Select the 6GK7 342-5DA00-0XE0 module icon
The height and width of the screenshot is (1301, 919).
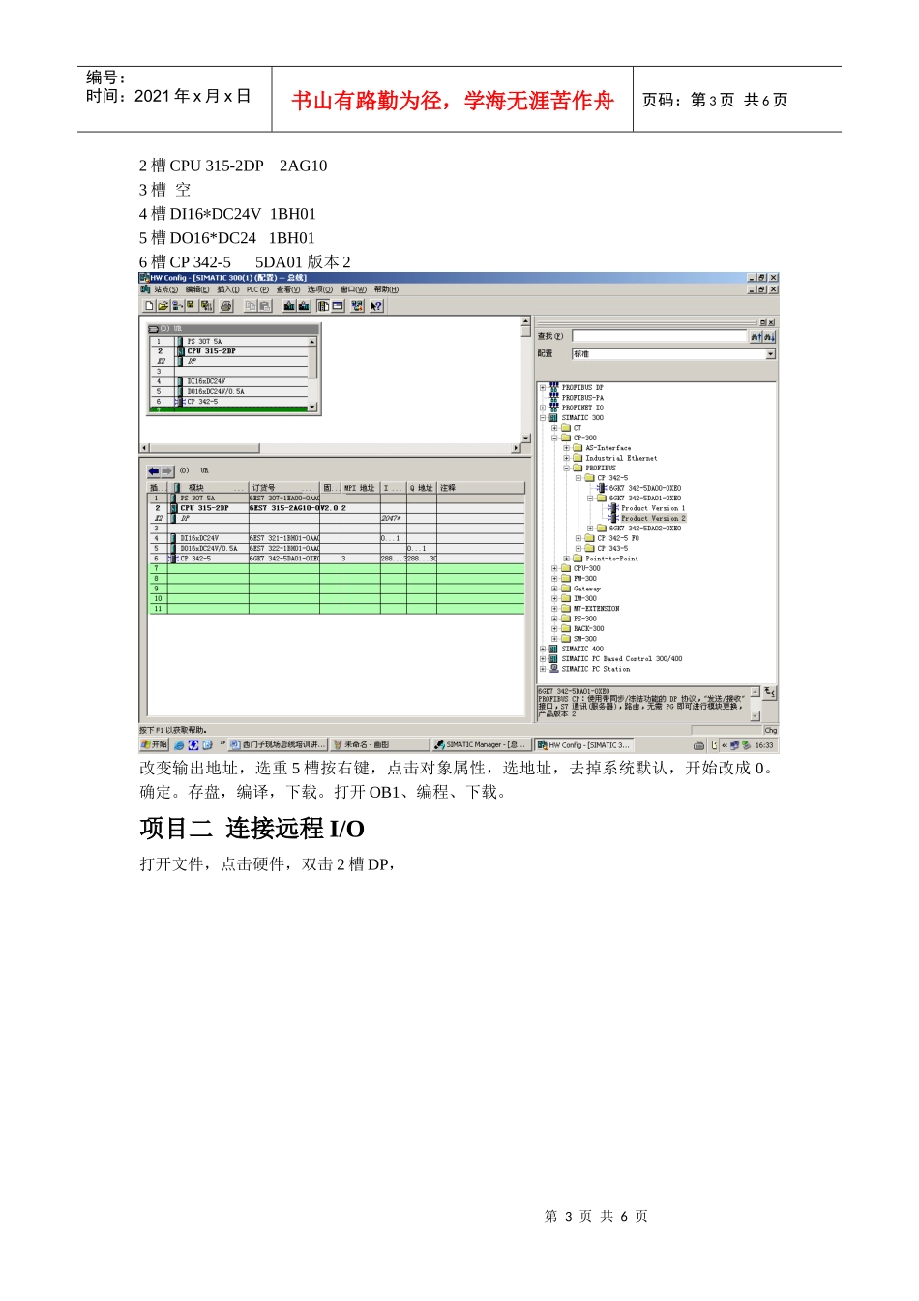(602, 488)
